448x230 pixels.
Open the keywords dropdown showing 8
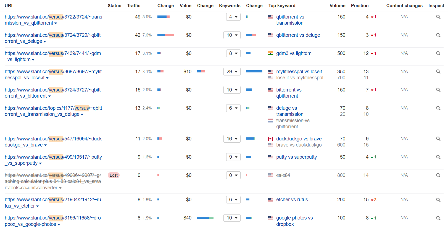pos(233,53)
